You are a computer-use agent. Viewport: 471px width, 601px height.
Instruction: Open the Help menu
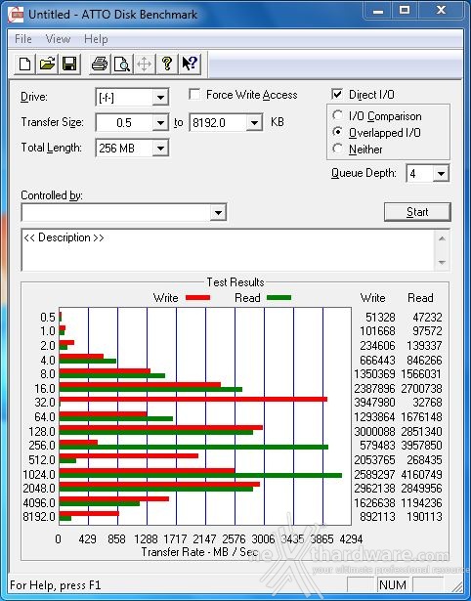click(x=96, y=39)
